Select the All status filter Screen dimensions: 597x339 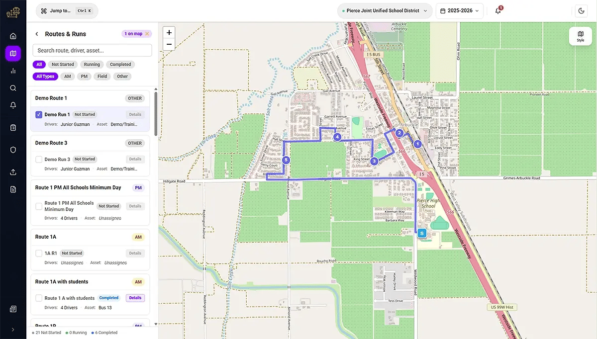(x=39, y=65)
